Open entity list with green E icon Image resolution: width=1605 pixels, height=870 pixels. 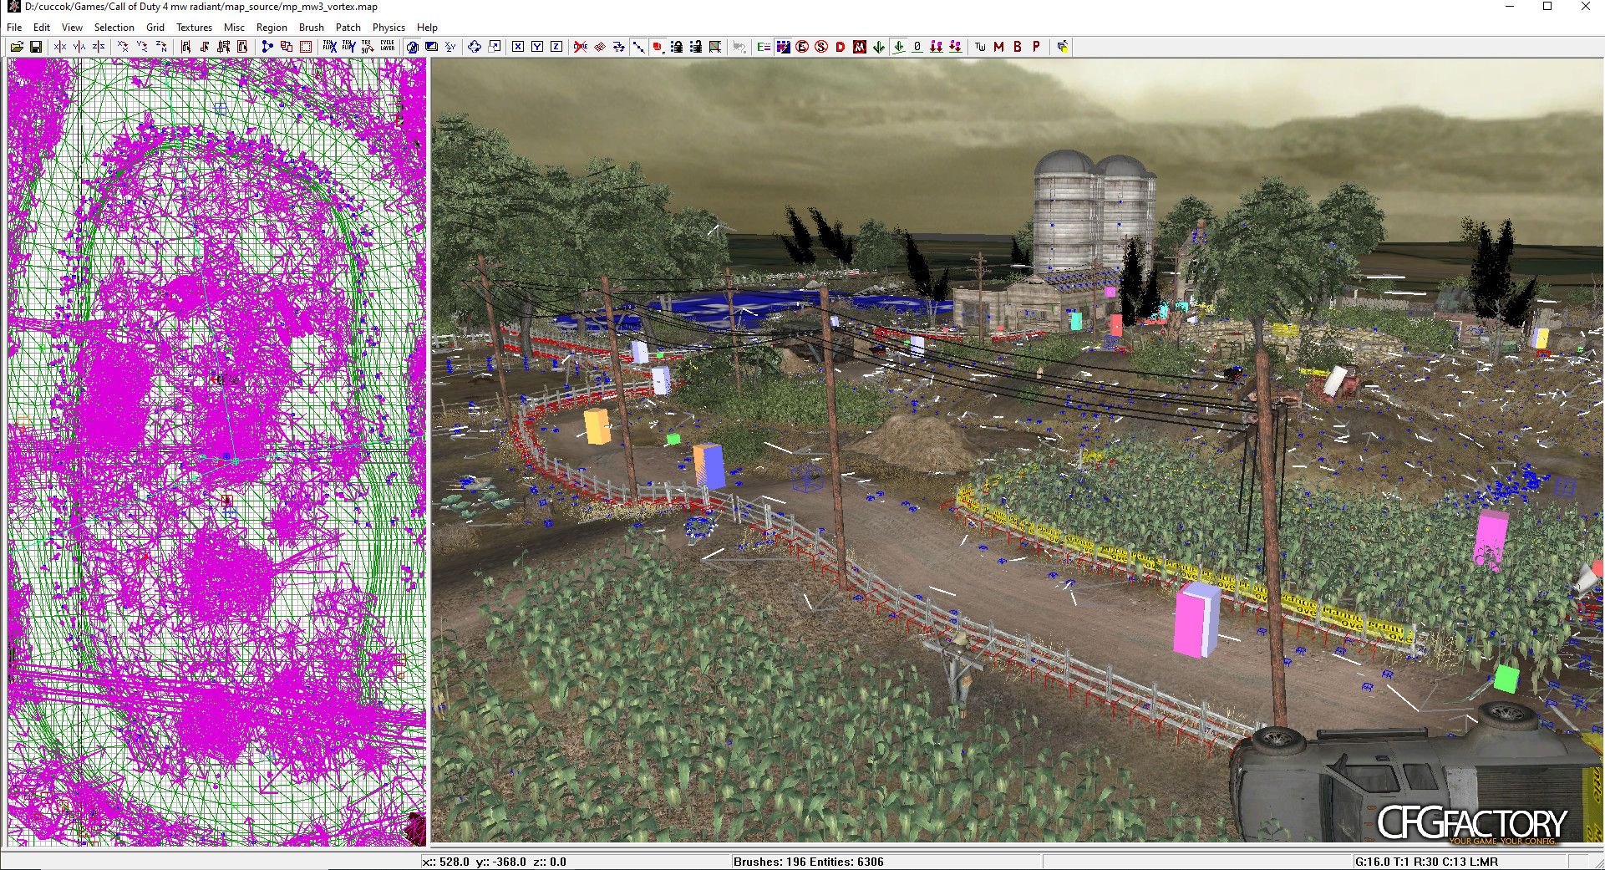764,47
